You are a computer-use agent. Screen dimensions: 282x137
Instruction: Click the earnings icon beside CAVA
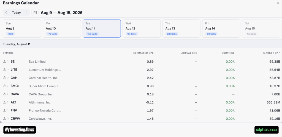(5, 94)
